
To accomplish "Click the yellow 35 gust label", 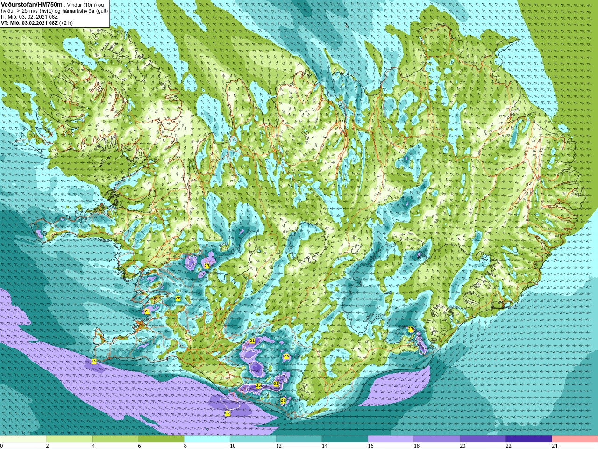I will [x=258, y=386].
